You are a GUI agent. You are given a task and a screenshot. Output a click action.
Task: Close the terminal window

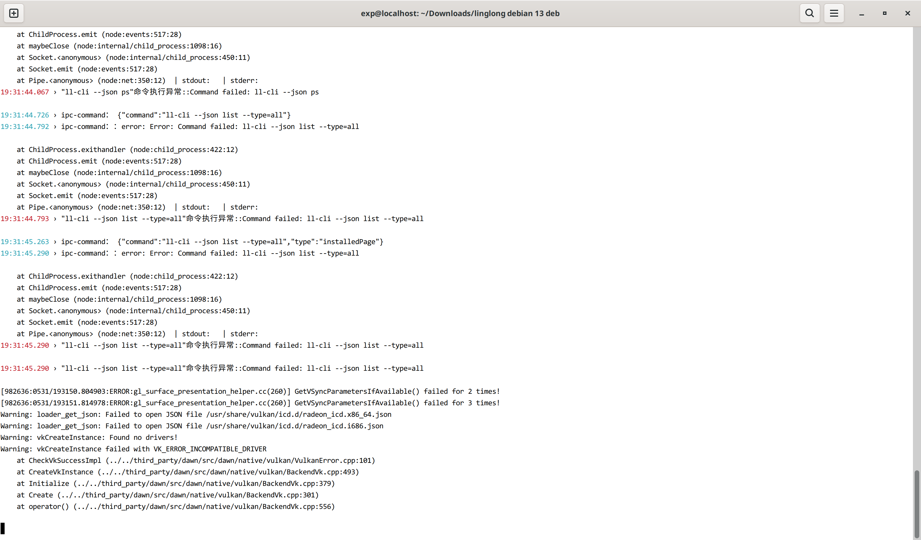click(x=907, y=14)
